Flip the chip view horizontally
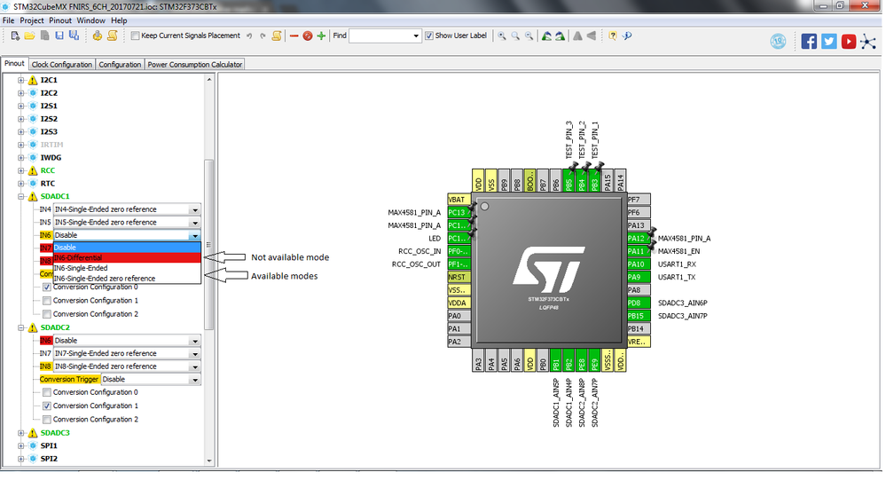 tap(591, 35)
